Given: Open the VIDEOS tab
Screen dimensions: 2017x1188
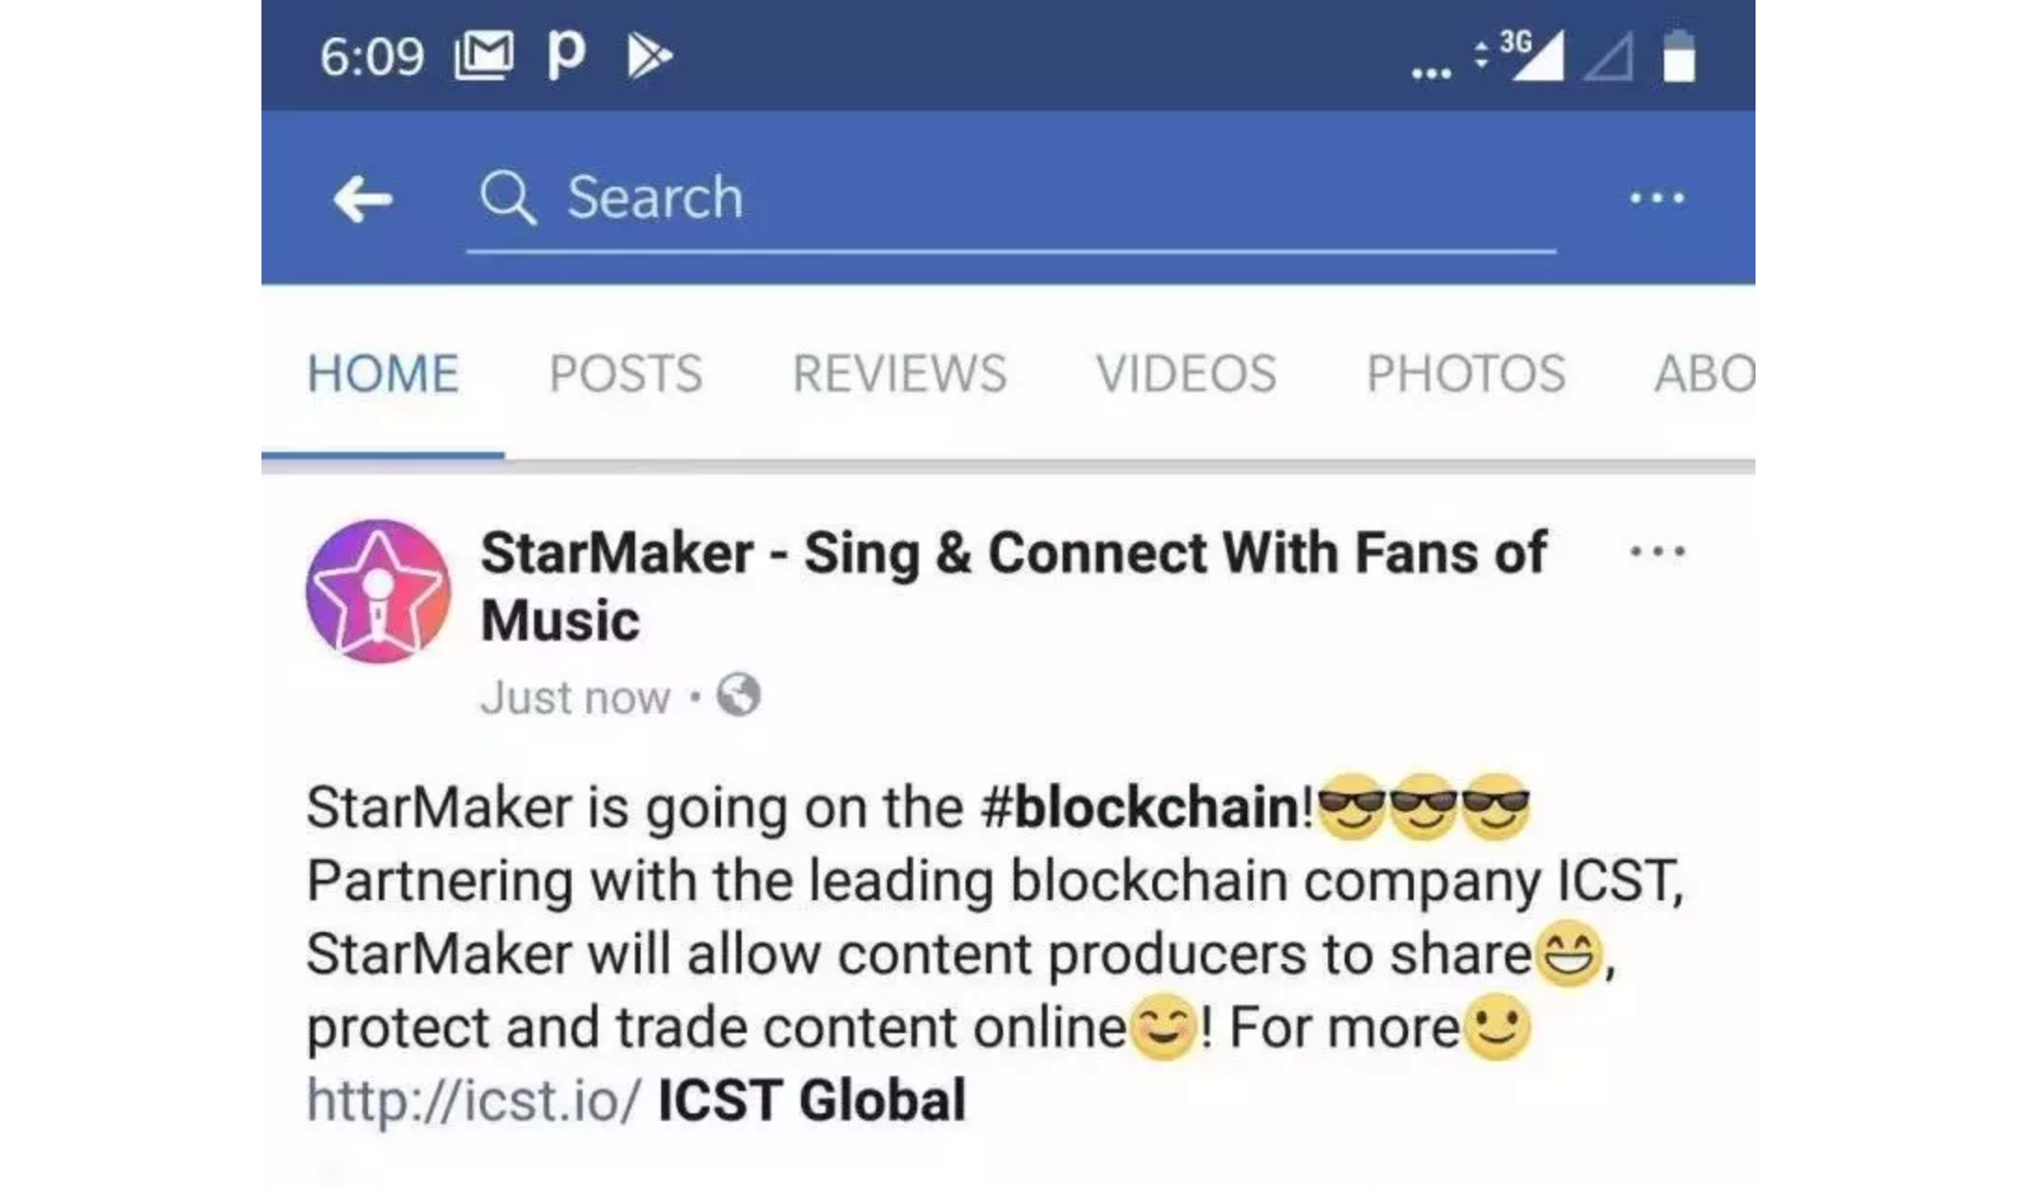Looking at the screenshot, I should coord(1186,374).
